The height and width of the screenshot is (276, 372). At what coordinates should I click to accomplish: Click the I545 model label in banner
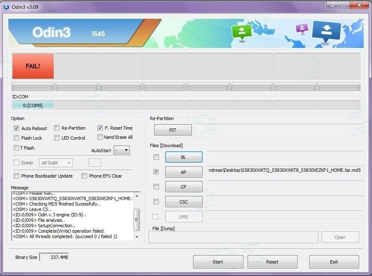[99, 34]
